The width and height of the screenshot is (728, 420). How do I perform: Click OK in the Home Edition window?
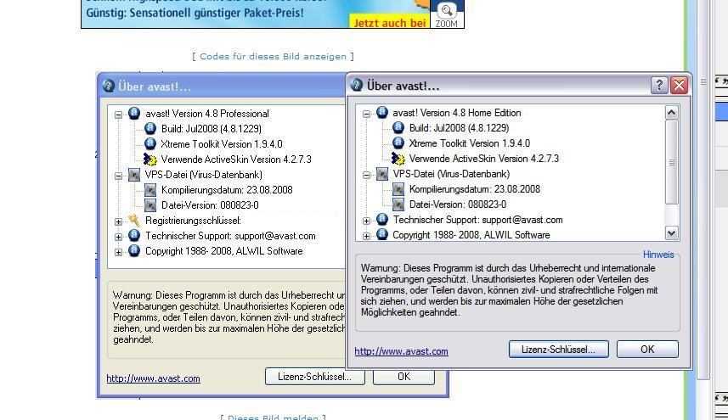click(x=647, y=350)
